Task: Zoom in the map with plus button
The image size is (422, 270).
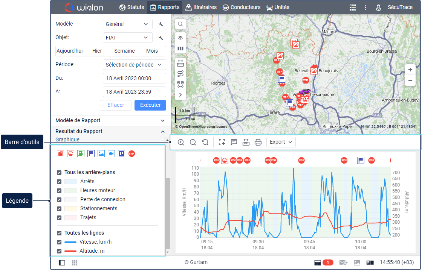Action: click(410, 70)
